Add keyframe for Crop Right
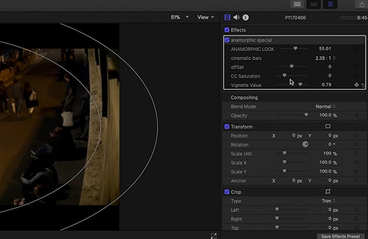 click(x=356, y=219)
